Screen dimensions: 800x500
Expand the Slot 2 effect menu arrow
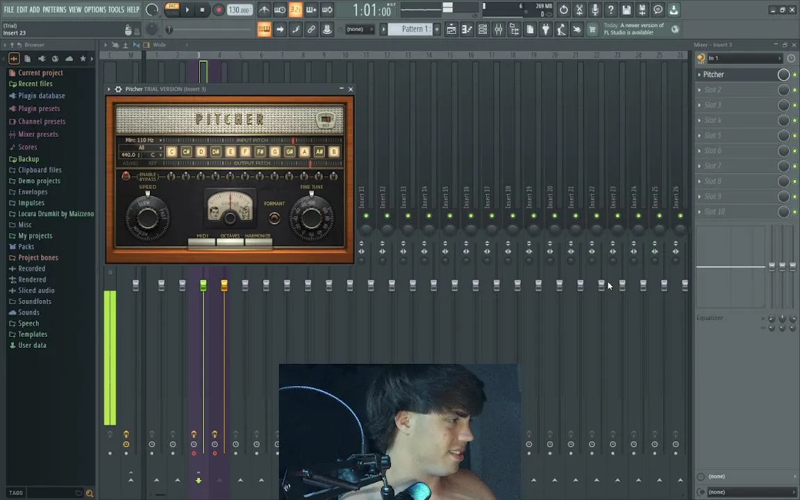699,90
